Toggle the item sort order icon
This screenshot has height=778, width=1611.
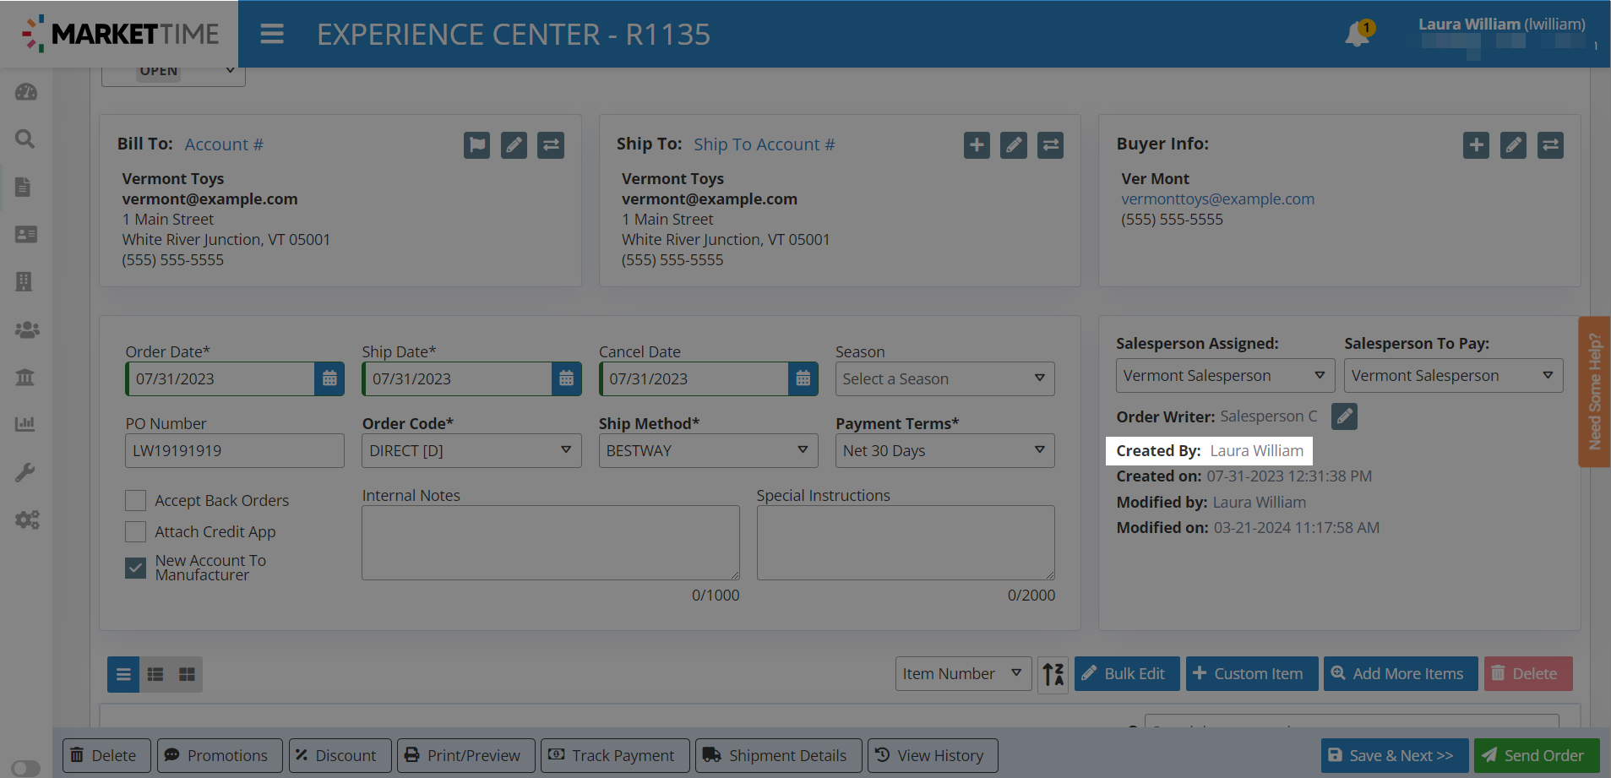(1053, 674)
